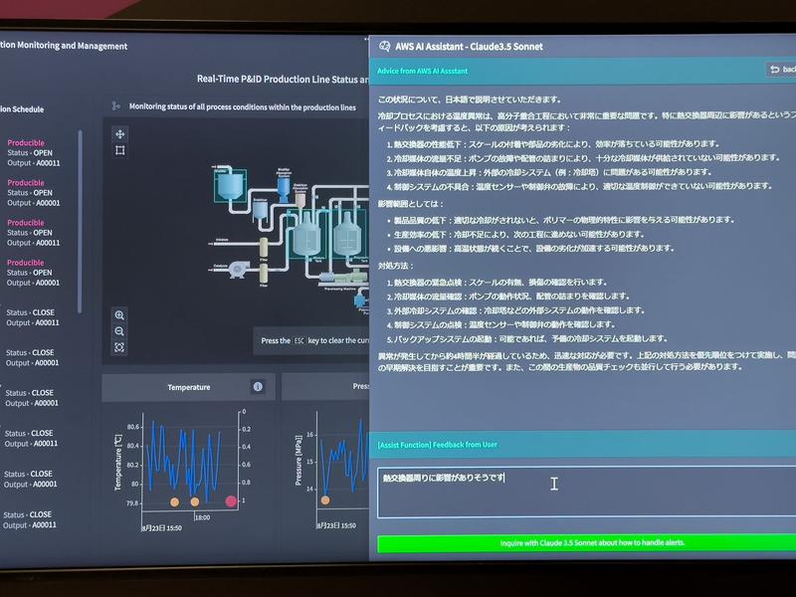Select the red alert marker on Temperature chart
The height and width of the screenshot is (597, 796).
231,501
